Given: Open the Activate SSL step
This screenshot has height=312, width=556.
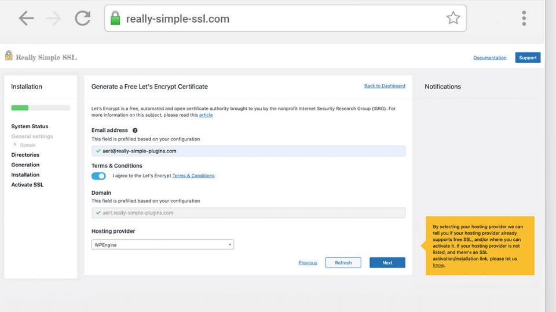Looking at the screenshot, I should click(27, 185).
